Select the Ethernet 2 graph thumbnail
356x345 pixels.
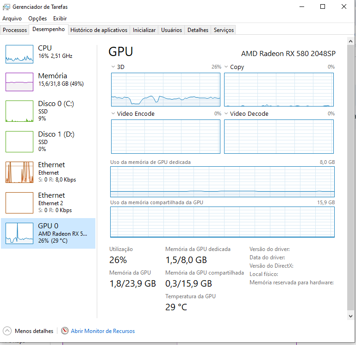(19, 203)
